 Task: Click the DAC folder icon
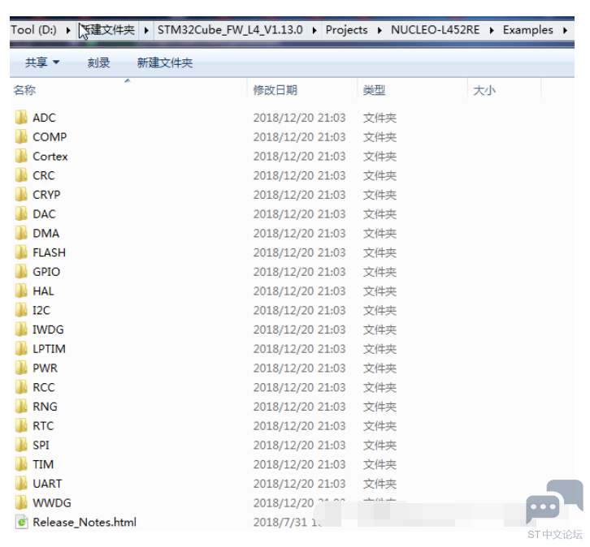tap(21, 213)
